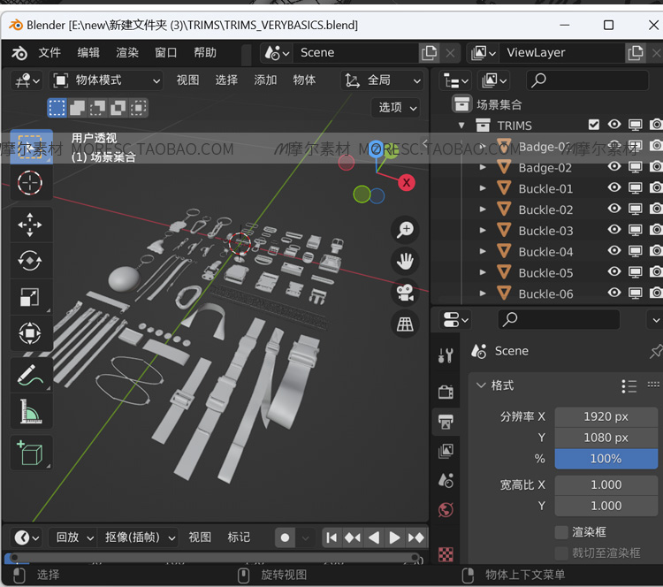
Task: Activate the Select Box tool
Action: coord(30,147)
